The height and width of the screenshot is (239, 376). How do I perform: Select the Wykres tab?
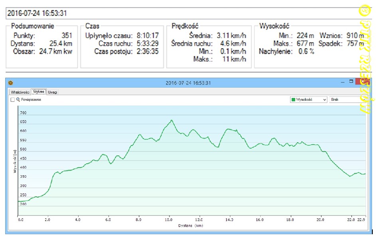point(39,92)
